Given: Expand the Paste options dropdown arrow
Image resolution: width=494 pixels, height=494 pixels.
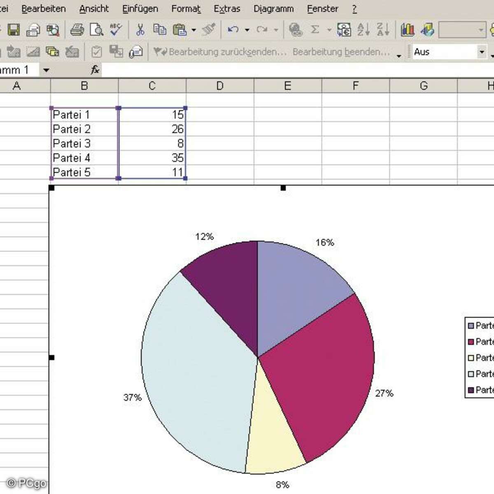Looking at the screenshot, I should pos(193,30).
